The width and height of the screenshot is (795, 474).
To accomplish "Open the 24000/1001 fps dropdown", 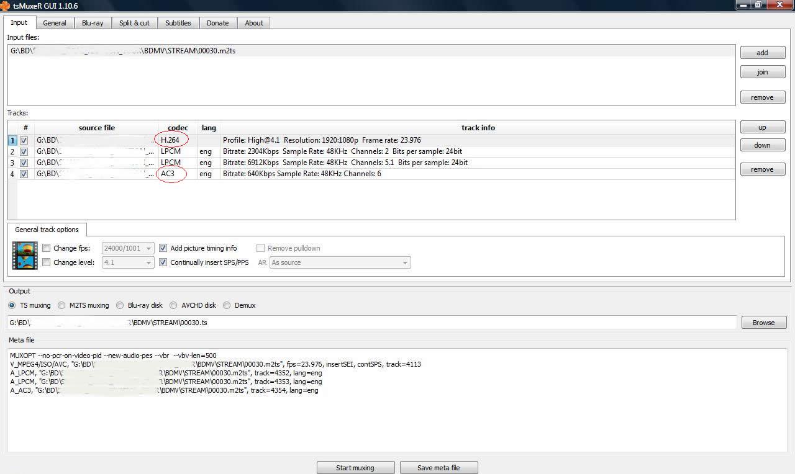I will [x=127, y=248].
